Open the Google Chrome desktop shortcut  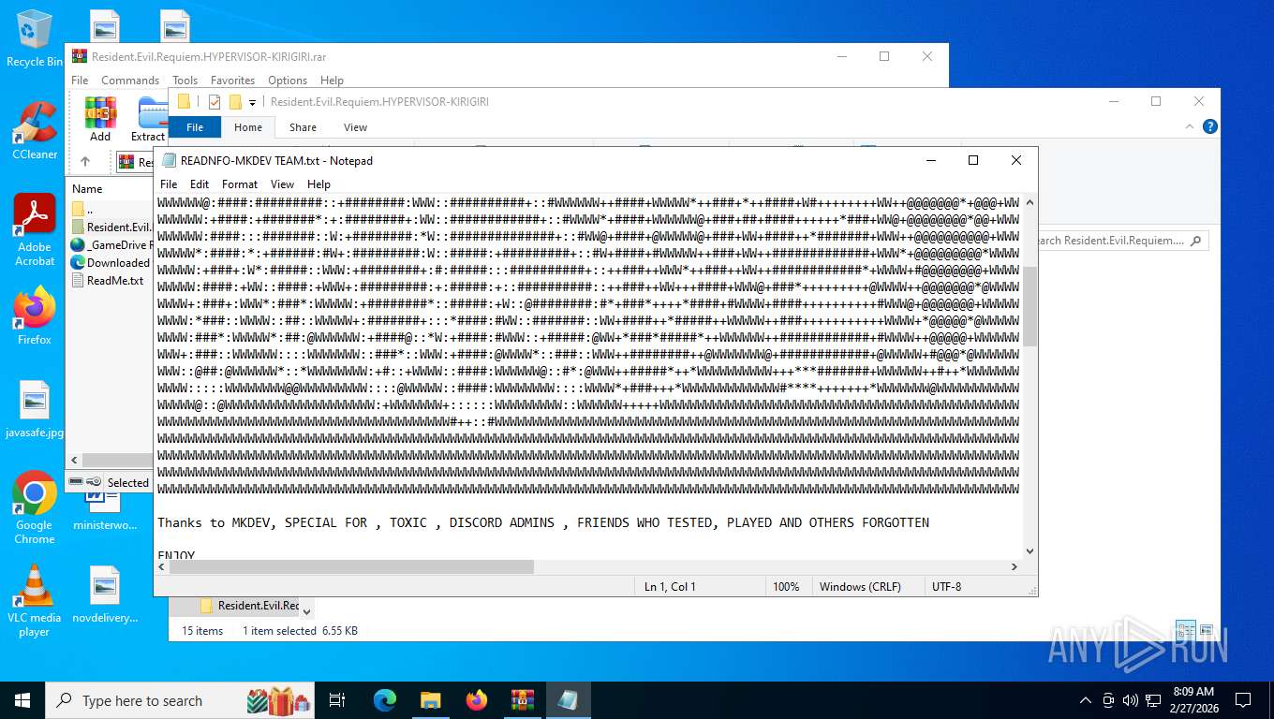pyautogui.click(x=35, y=508)
